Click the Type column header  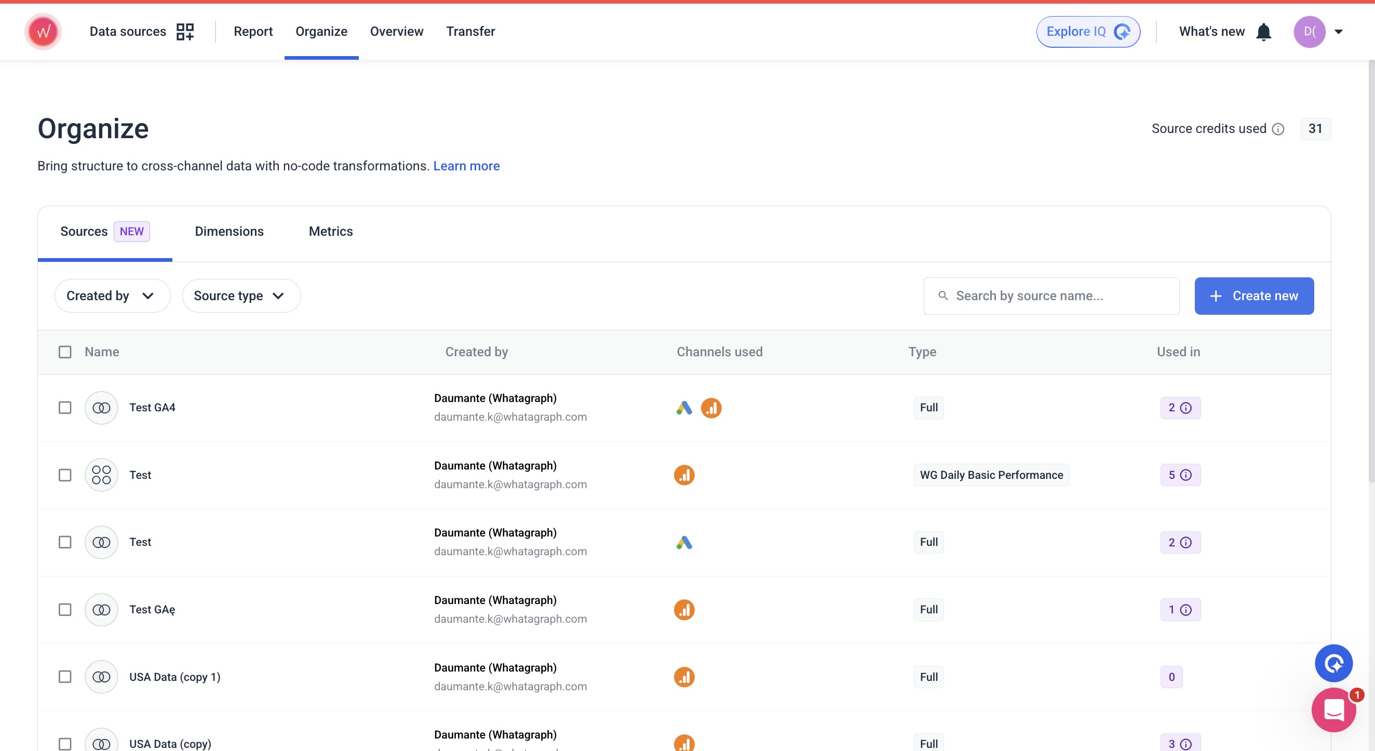[x=922, y=352]
